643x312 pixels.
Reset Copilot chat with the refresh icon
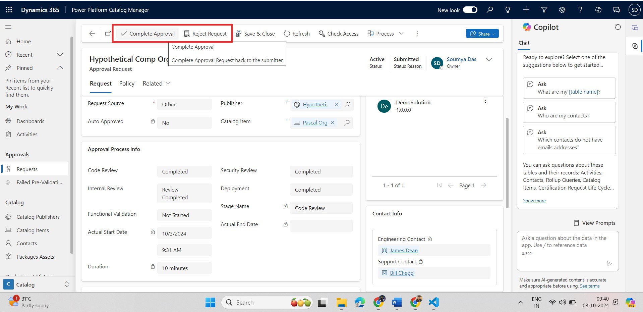tap(618, 27)
